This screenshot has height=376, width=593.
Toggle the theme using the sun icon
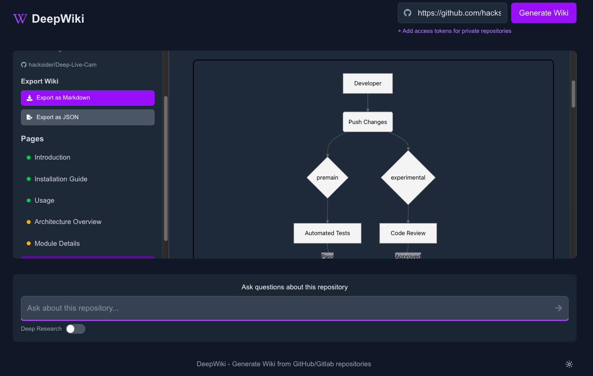pos(569,364)
